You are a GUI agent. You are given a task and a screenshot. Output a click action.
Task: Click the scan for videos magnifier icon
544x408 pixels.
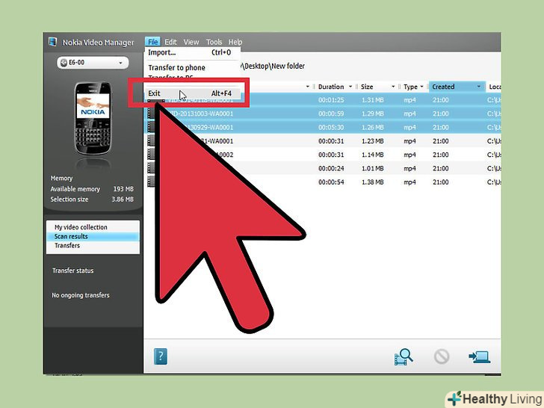(404, 356)
